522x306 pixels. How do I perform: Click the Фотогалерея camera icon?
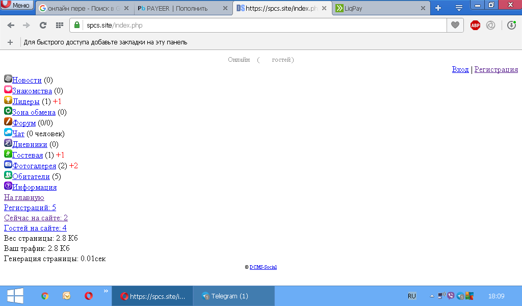coord(8,165)
